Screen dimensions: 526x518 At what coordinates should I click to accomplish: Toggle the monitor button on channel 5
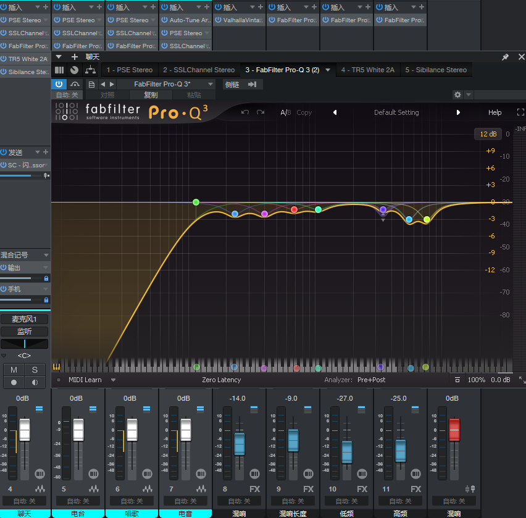click(93, 474)
